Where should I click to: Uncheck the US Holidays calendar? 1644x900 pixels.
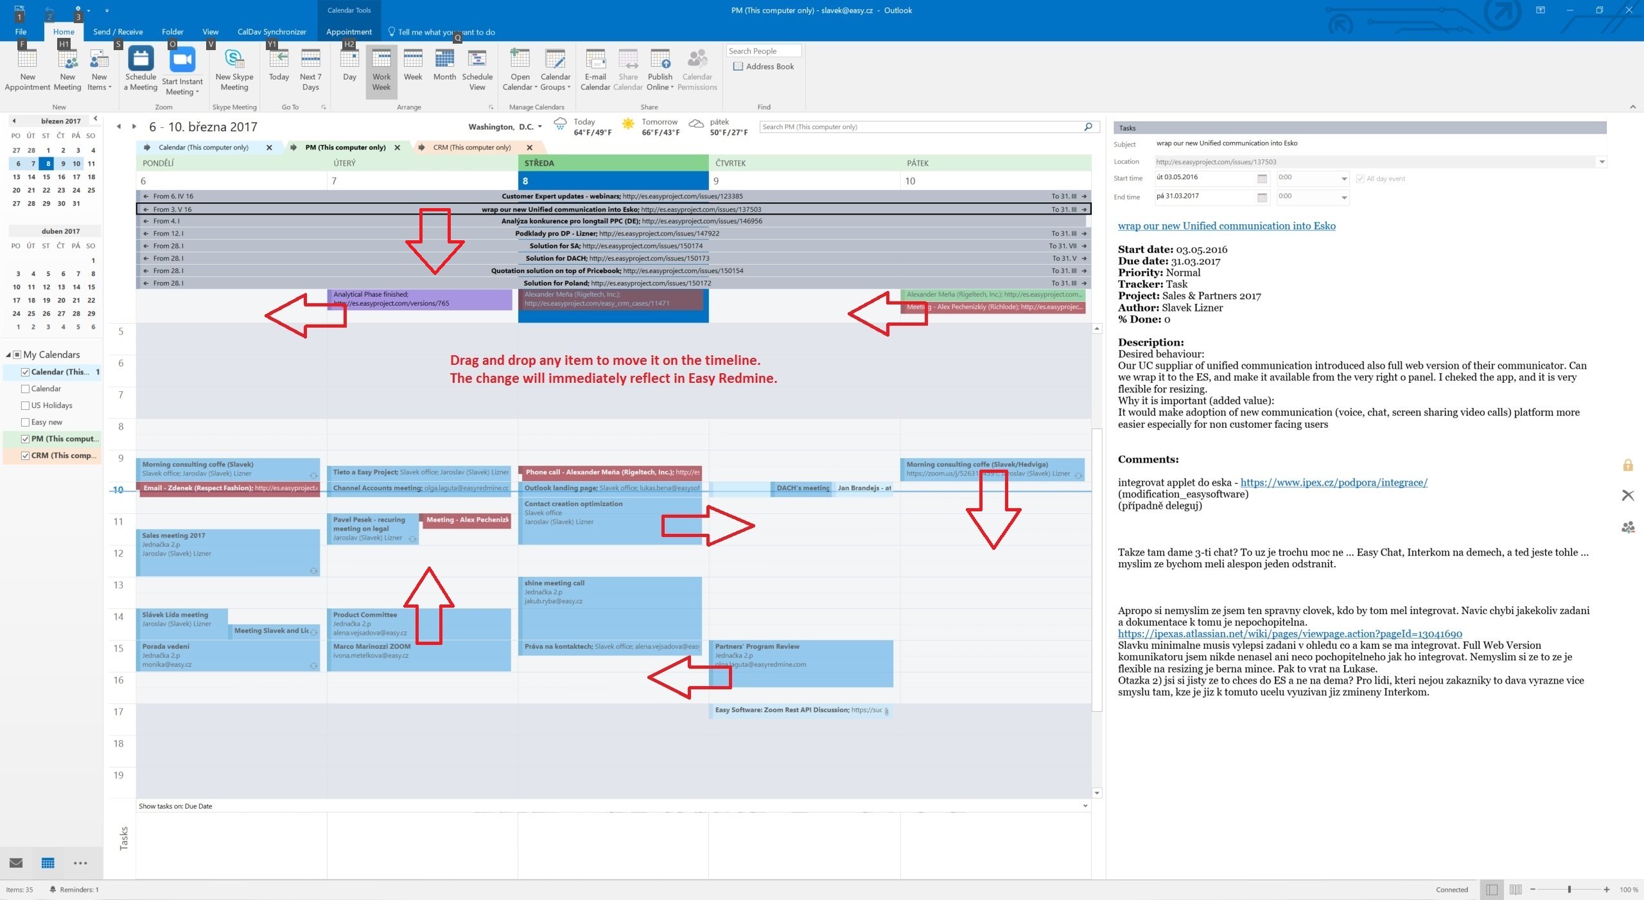pyautogui.click(x=26, y=405)
